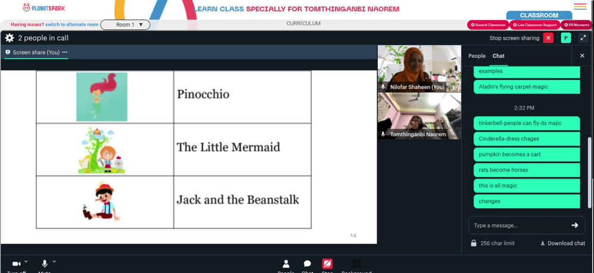Select the Screen share (You) tab
This screenshot has height=273, width=594.
(36, 52)
